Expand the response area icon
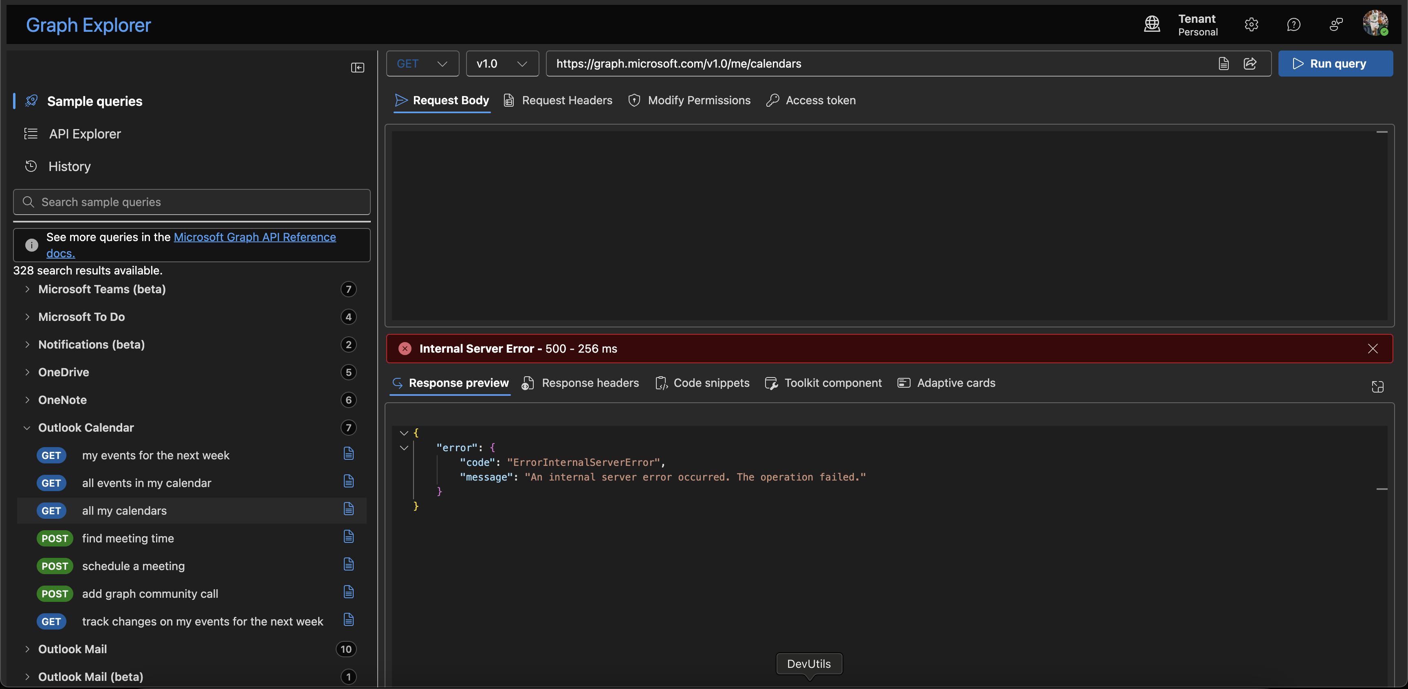1408x689 pixels. 1377,387
